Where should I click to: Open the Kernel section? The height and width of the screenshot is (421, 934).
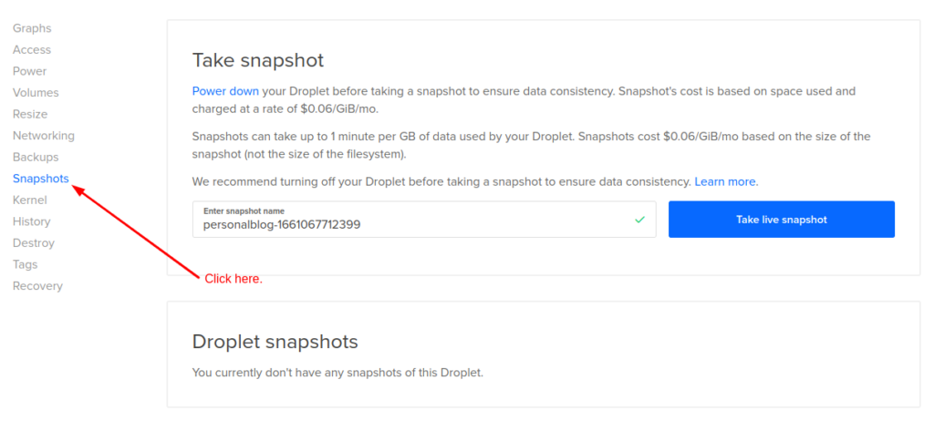[30, 200]
